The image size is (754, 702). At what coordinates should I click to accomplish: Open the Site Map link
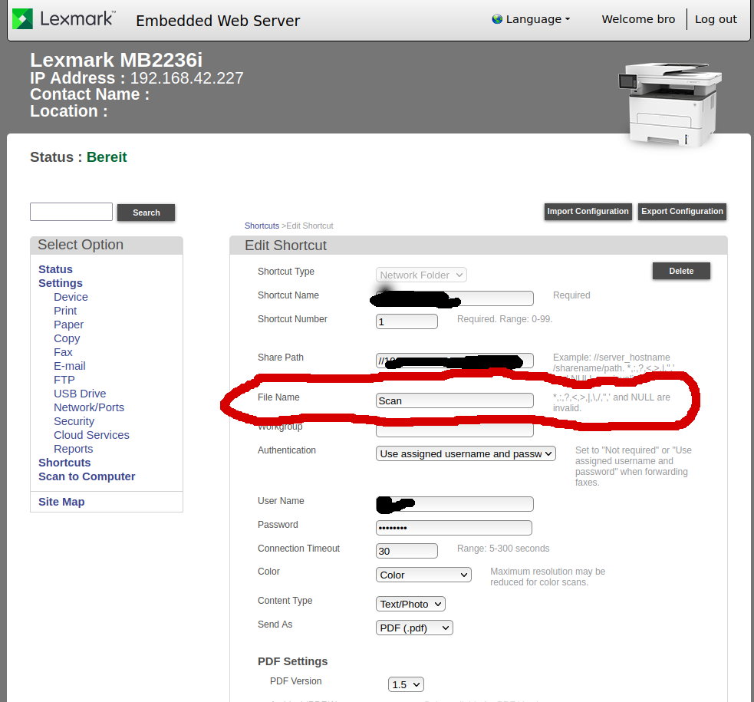click(x=61, y=502)
